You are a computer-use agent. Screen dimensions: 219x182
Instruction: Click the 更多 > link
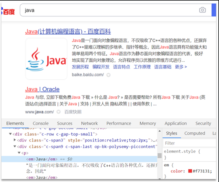pos(181,67)
